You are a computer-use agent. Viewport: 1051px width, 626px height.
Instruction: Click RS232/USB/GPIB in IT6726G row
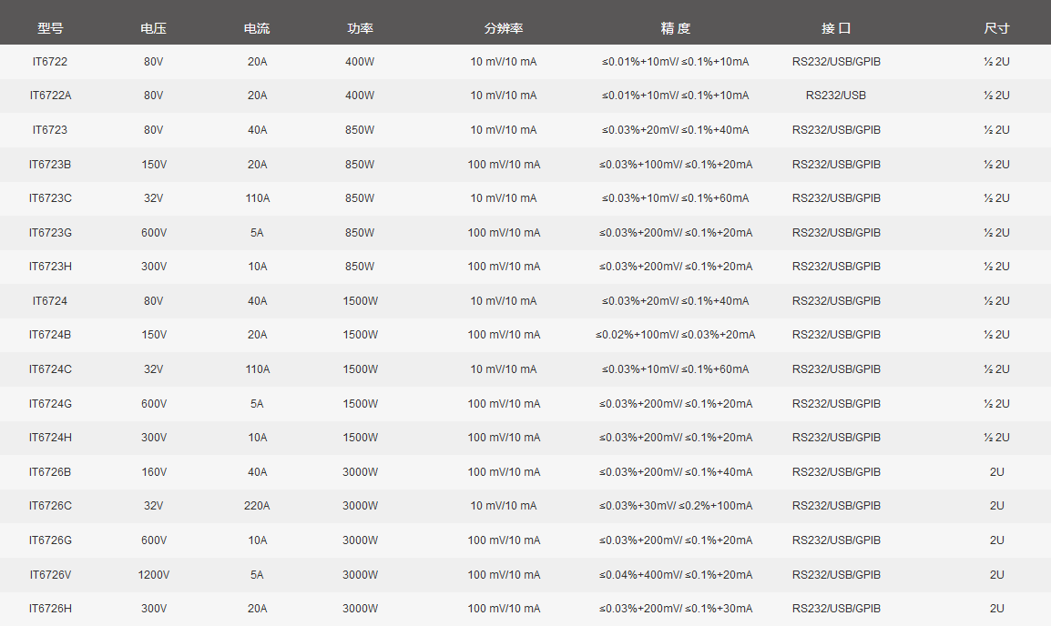[836, 540]
